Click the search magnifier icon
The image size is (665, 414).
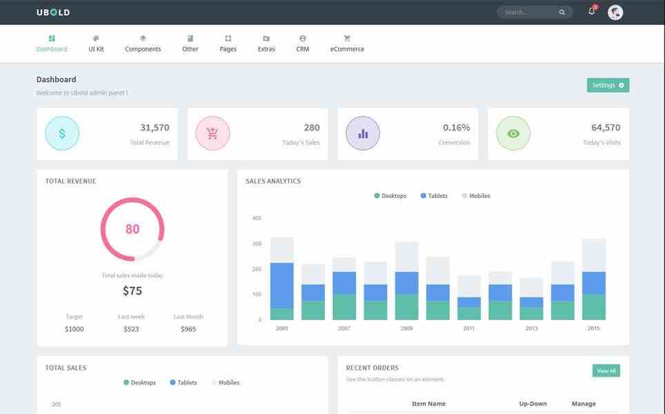point(562,12)
